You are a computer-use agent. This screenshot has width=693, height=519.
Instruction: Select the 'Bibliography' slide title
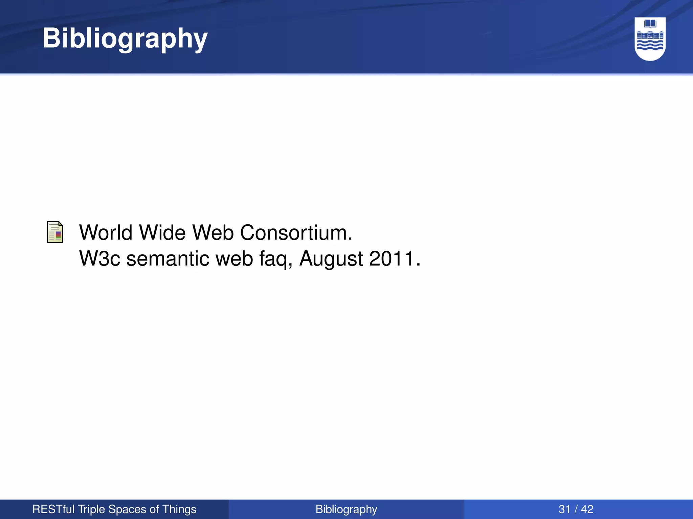pyautogui.click(x=125, y=39)
